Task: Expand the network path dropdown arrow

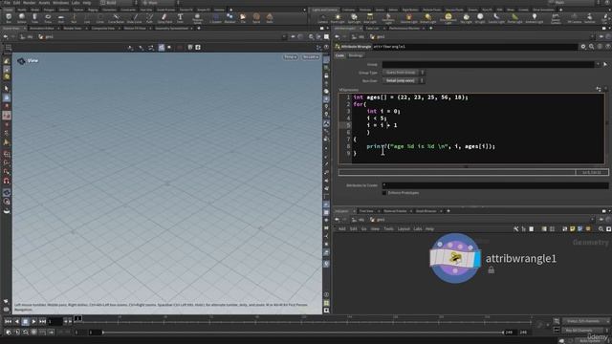Action: (593, 220)
